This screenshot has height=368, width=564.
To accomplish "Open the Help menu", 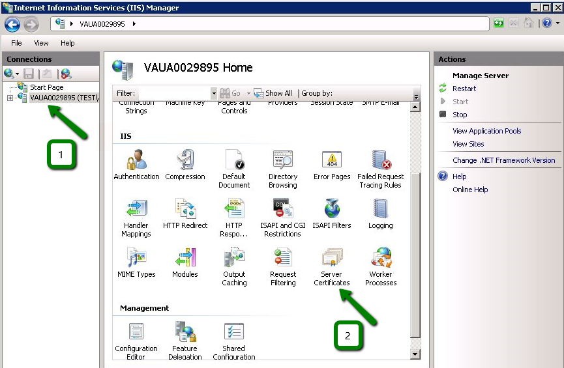I will click(x=67, y=43).
